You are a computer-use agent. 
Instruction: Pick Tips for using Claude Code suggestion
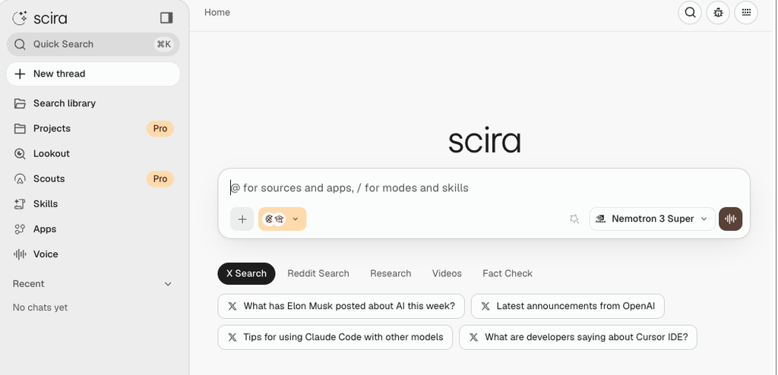pos(335,337)
